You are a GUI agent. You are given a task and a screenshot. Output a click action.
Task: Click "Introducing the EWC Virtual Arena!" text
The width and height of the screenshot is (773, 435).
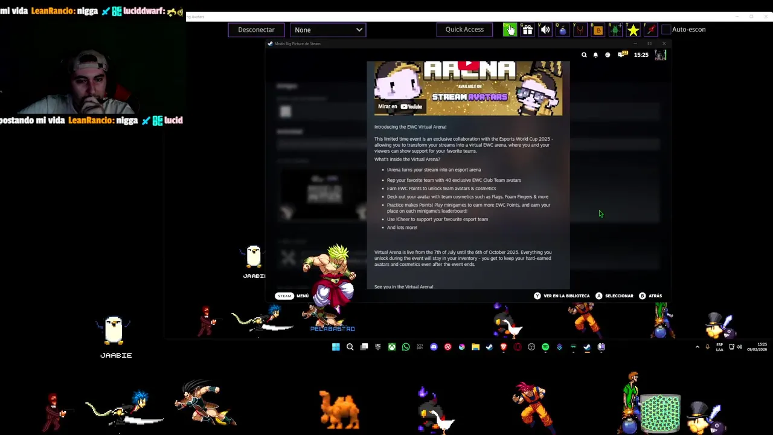pyautogui.click(x=410, y=127)
